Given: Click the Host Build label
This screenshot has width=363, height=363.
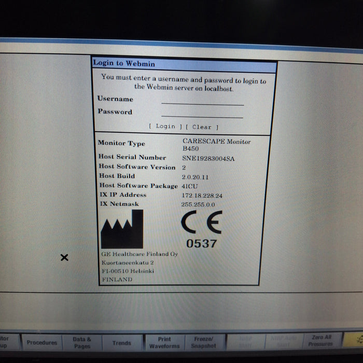Looking at the screenshot, I should pyautogui.click(x=117, y=176).
